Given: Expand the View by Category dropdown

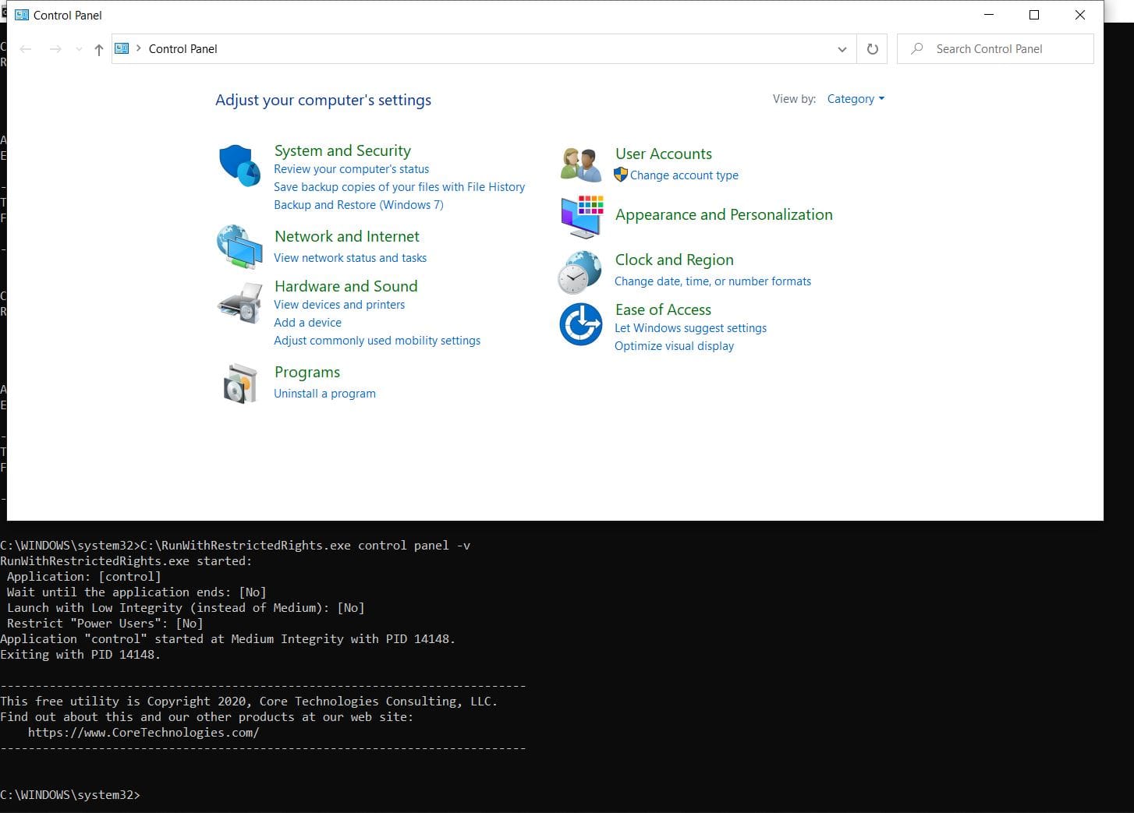Looking at the screenshot, I should pyautogui.click(x=856, y=99).
